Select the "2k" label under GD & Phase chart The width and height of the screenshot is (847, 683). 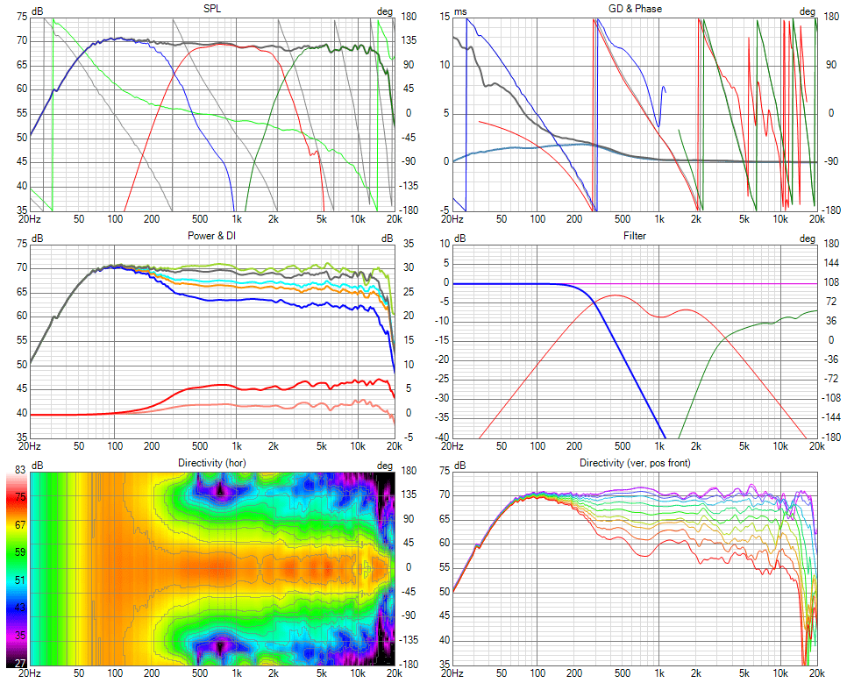tap(696, 219)
